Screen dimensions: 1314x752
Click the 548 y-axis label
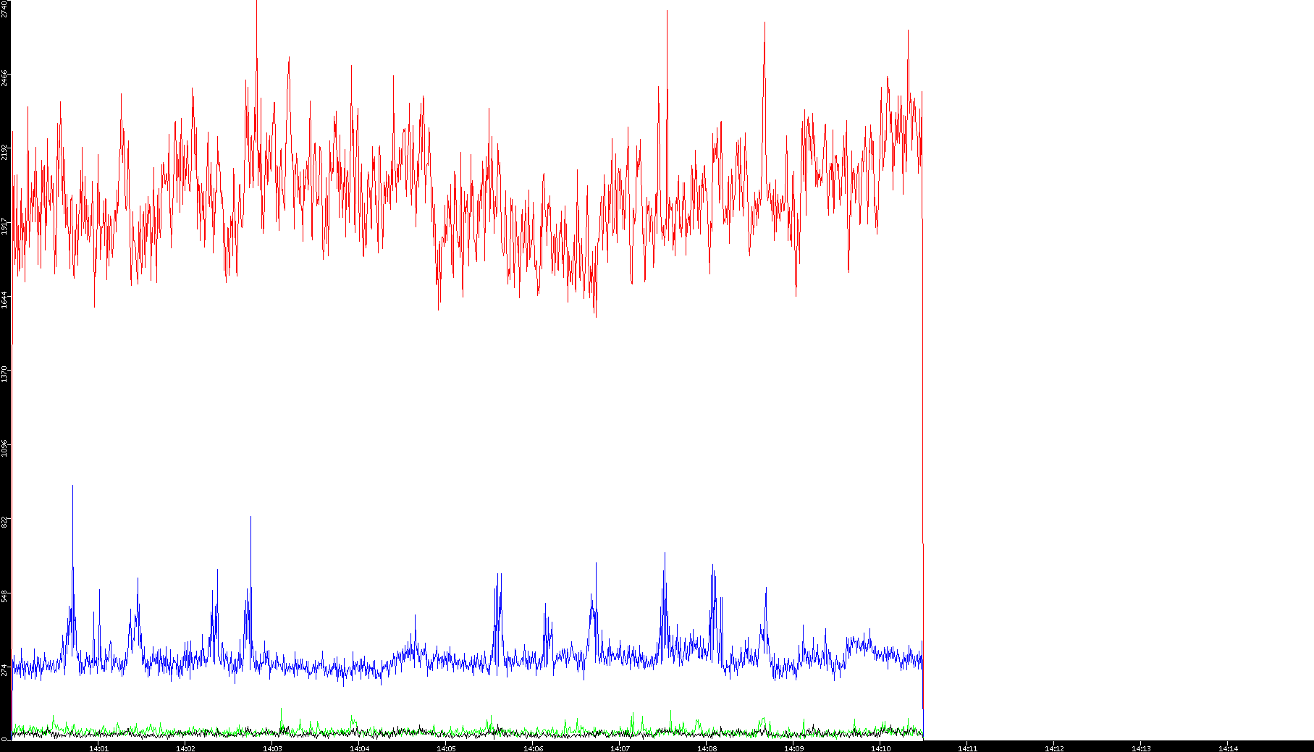pos(4,596)
